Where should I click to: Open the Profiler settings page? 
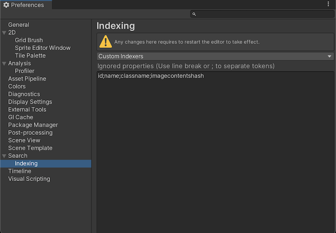point(24,71)
